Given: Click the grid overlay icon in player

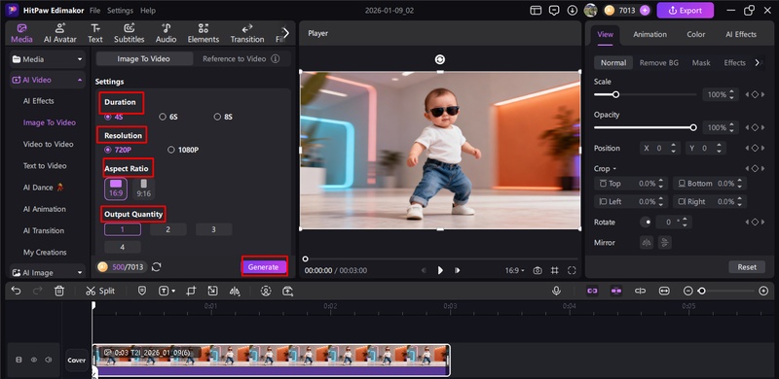Looking at the screenshot, I should click(x=554, y=270).
